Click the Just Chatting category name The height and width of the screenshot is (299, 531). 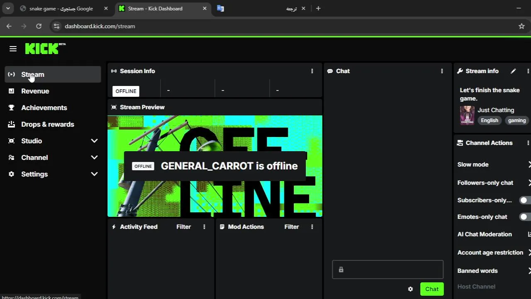496,110
